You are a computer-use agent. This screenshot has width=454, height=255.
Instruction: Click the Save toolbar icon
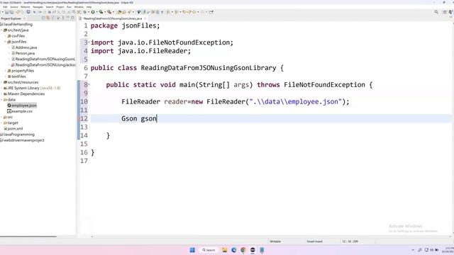pos(6,12)
